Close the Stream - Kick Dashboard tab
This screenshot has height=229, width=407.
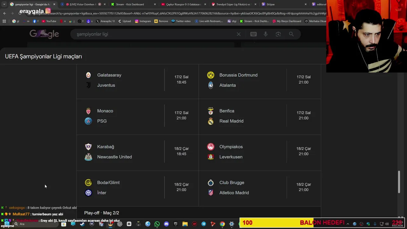pos(155,4)
